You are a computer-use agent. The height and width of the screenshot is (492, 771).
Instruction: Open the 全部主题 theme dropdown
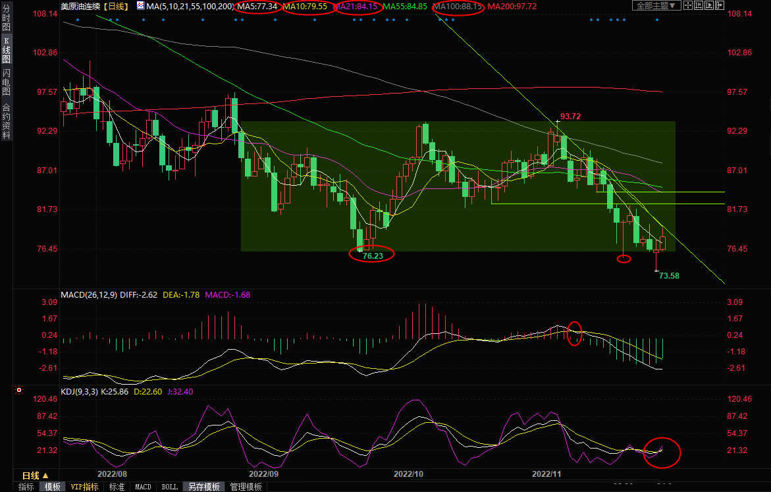(654, 6)
